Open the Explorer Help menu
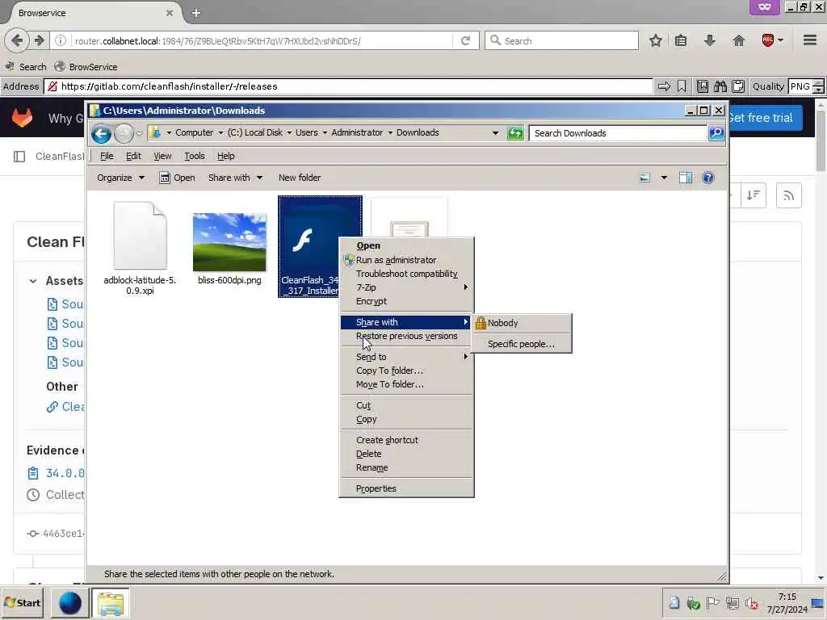827x620 pixels. coord(226,156)
